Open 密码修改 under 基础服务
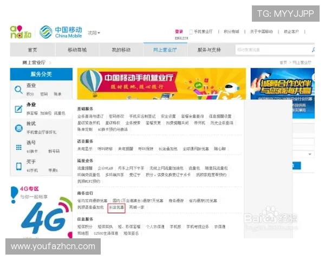The width and height of the screenshot is (325, 260). (x=116, y=116)
